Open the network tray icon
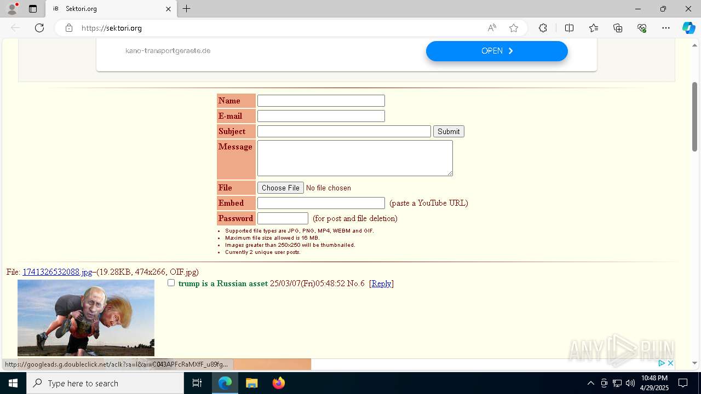701x394 pixels. pyautogui.click(x=617, y=383)
